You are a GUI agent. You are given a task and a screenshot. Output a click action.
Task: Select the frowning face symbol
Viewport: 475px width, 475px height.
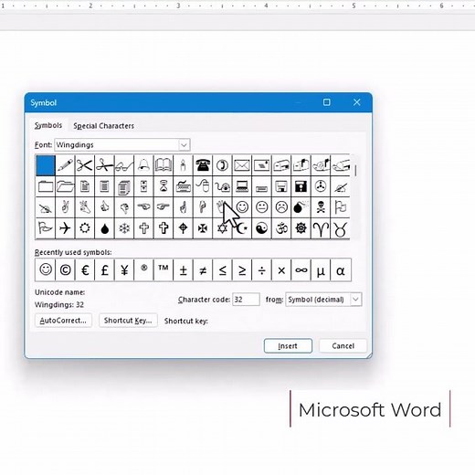[281, 207]
